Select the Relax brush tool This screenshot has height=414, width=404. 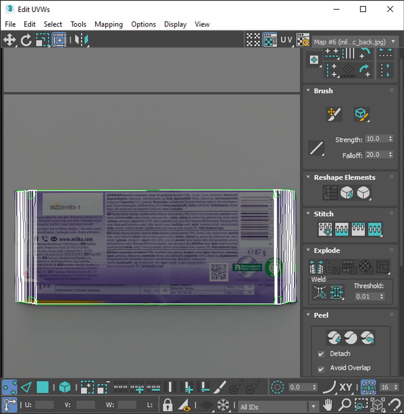pos(361,114)
